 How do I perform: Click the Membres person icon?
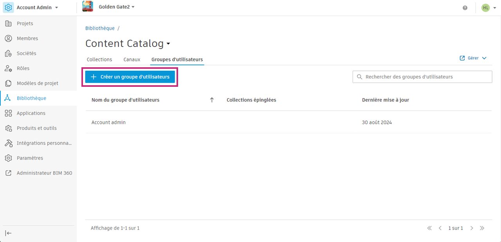click(8, 38)
